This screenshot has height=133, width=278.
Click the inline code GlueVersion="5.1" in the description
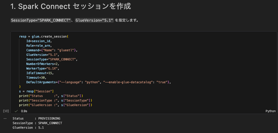pyautogui.click(x=95, y=20)
